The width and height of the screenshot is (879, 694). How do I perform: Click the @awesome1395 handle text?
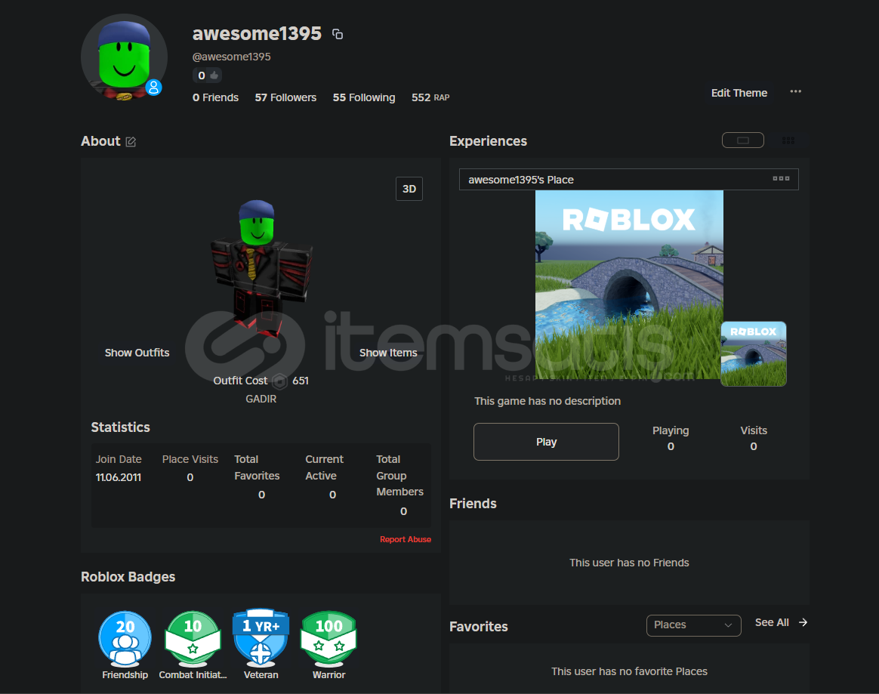232,57
